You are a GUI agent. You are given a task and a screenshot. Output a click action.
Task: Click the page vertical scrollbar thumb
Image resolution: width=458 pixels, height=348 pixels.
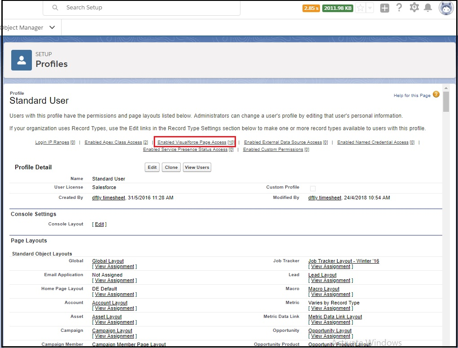446,102
